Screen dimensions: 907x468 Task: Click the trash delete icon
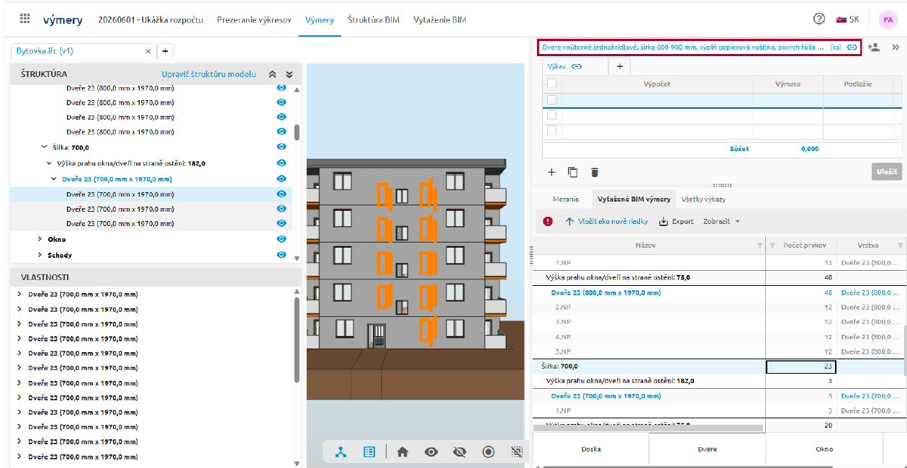[x=595, y=172]
